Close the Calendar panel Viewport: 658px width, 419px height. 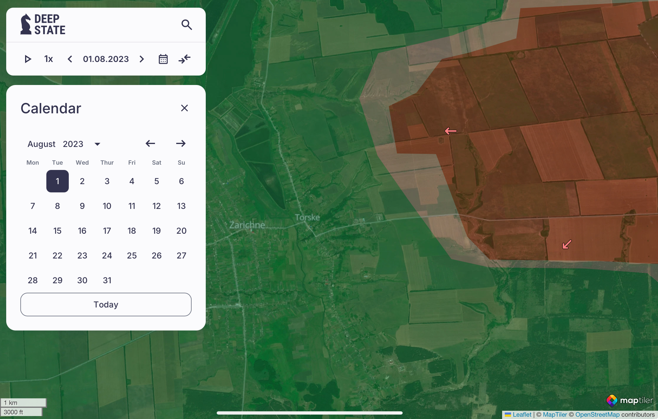[184, 108]
